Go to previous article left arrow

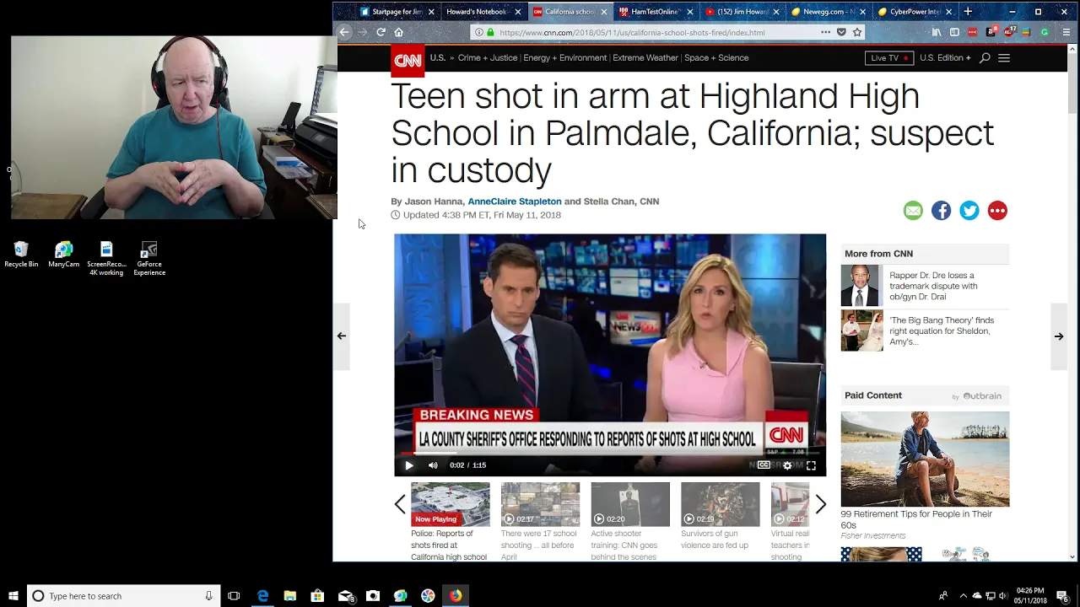click(x=342, y=336)
